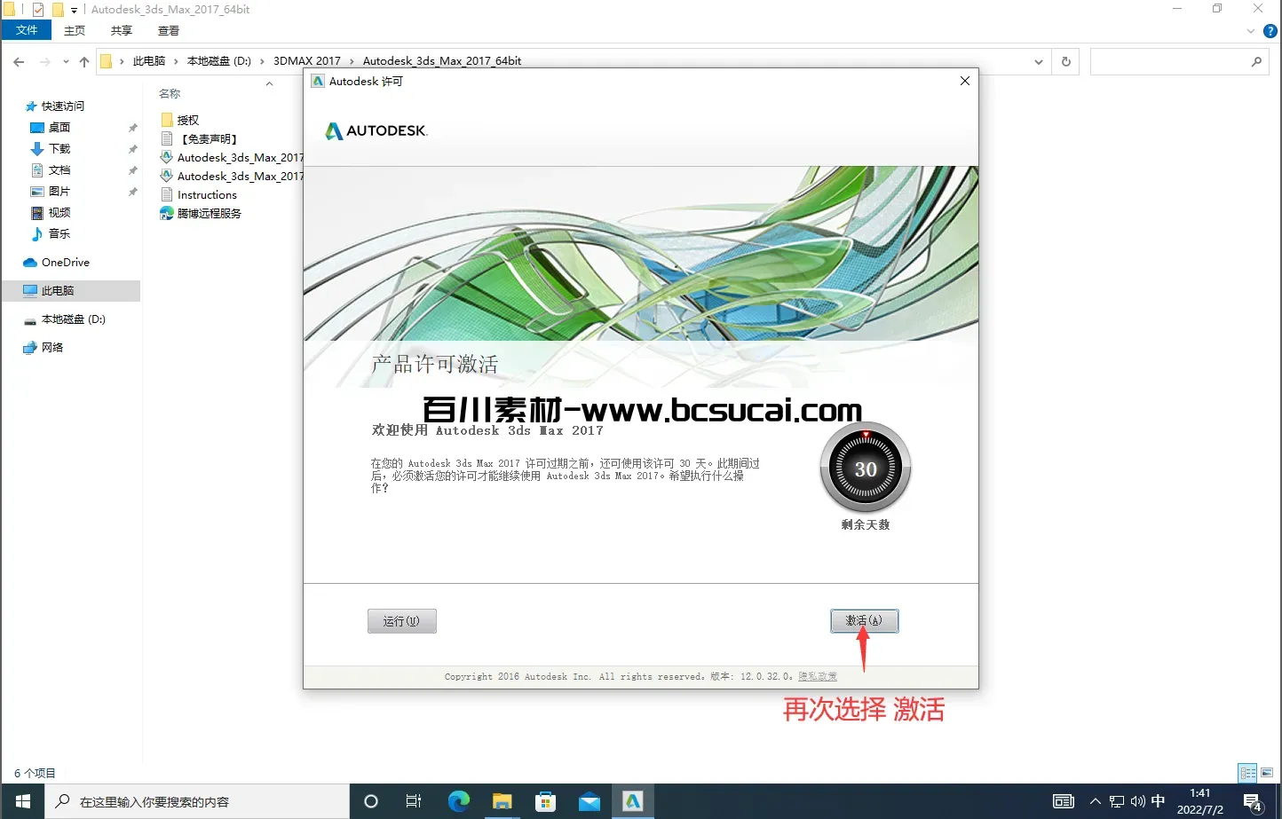Click the search magnifier icon in Explorer
Viewport: 1282px width, 819px height.
1256,62
